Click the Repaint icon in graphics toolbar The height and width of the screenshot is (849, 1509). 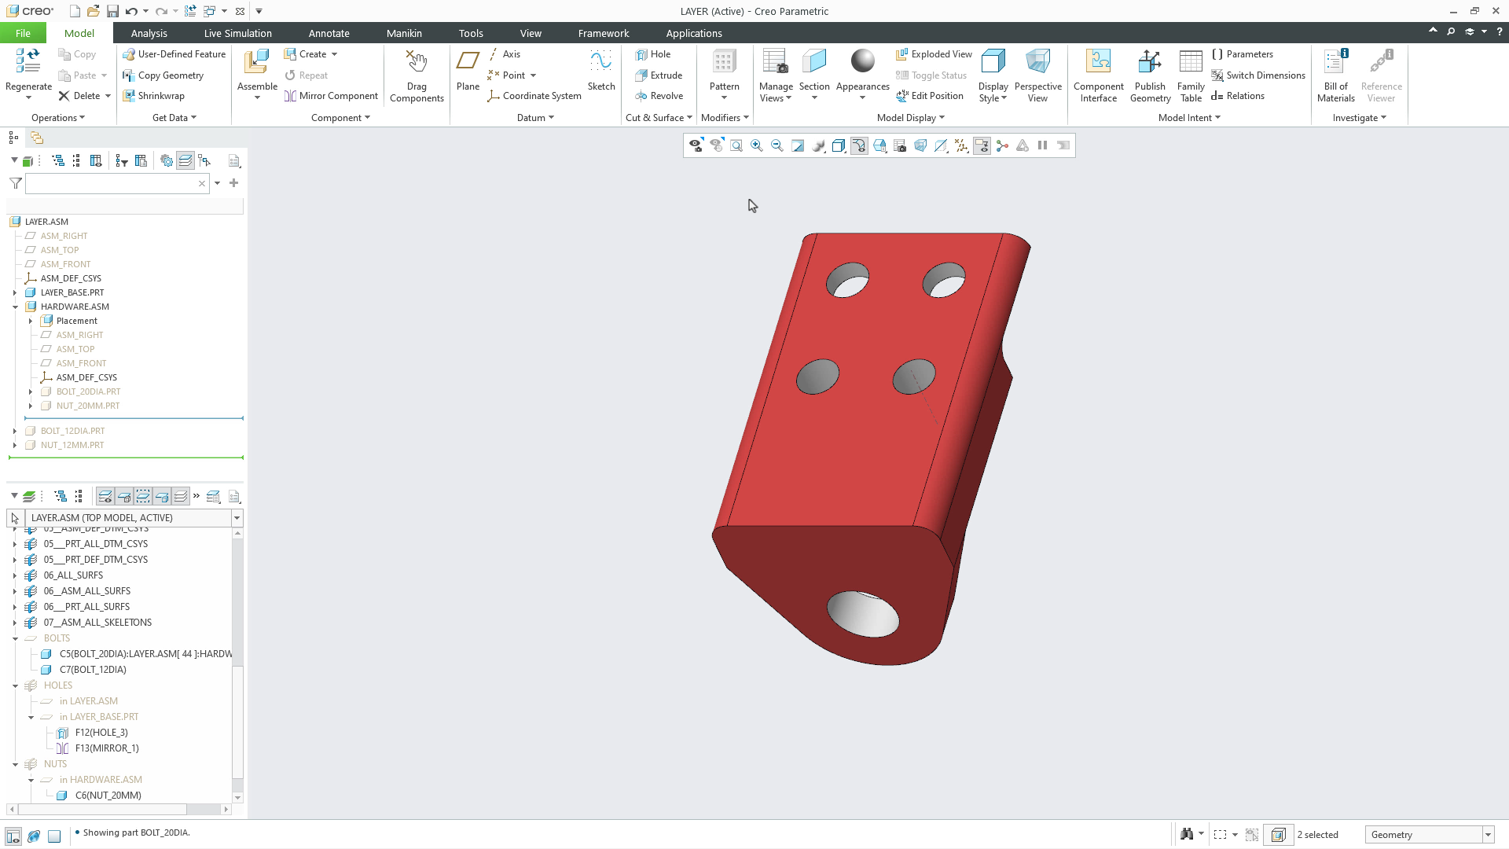pyautogui.click(x=797, y=145)
